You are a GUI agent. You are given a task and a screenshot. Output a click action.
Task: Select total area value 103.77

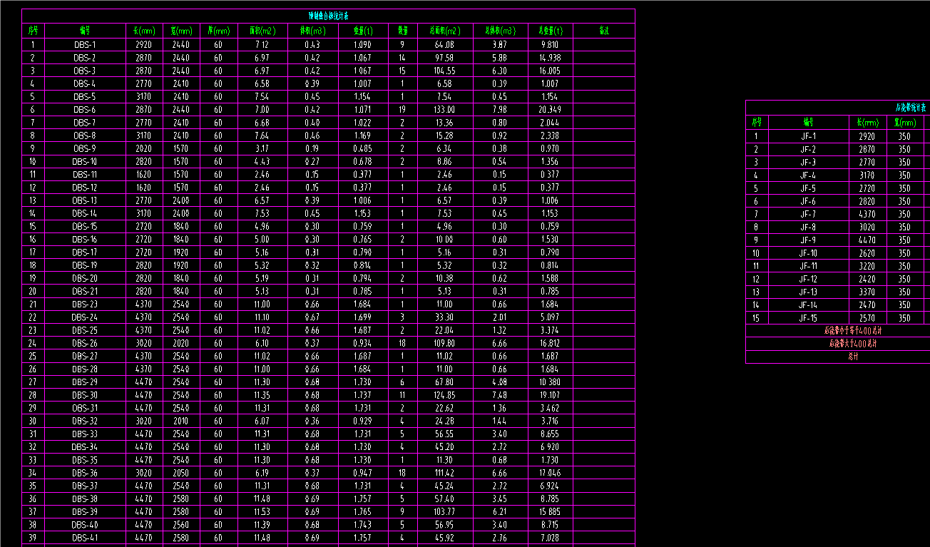click(444, 512)
